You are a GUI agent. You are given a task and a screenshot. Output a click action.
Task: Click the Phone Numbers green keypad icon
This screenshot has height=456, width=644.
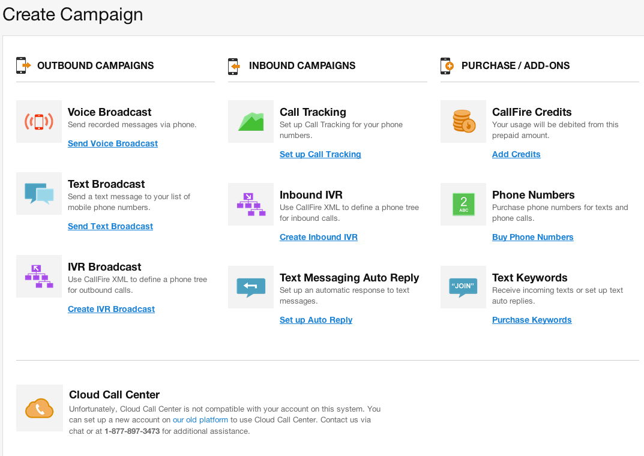click(x=463, y=205)
